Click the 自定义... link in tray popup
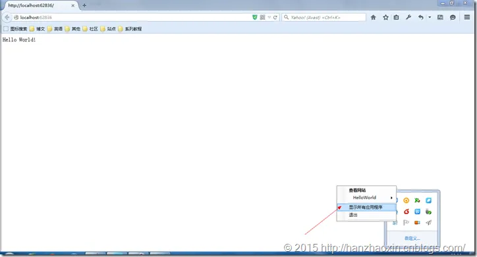The width and height of the screenshot is (477, 257). [x=412, y=239]
